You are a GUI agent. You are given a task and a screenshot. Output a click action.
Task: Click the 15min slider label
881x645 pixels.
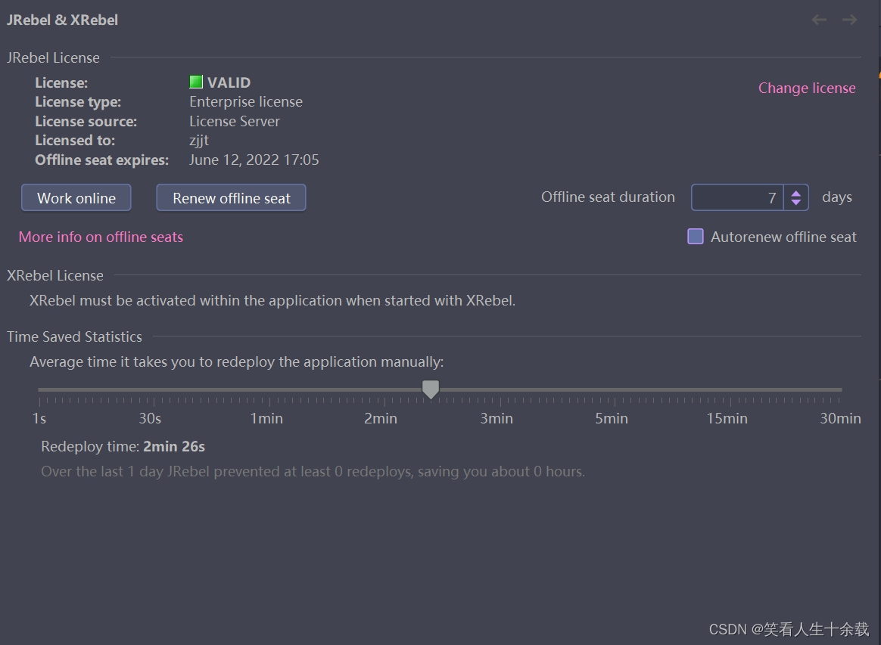point(727,419)
